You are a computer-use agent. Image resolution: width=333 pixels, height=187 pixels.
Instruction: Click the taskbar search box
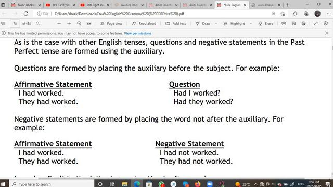[x=52, y=184]
